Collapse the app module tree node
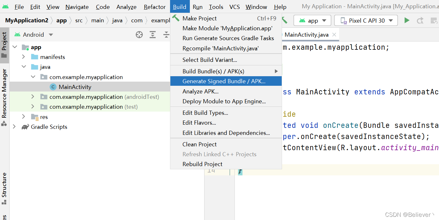The image size is (439, 220). [x=14, y=47]
